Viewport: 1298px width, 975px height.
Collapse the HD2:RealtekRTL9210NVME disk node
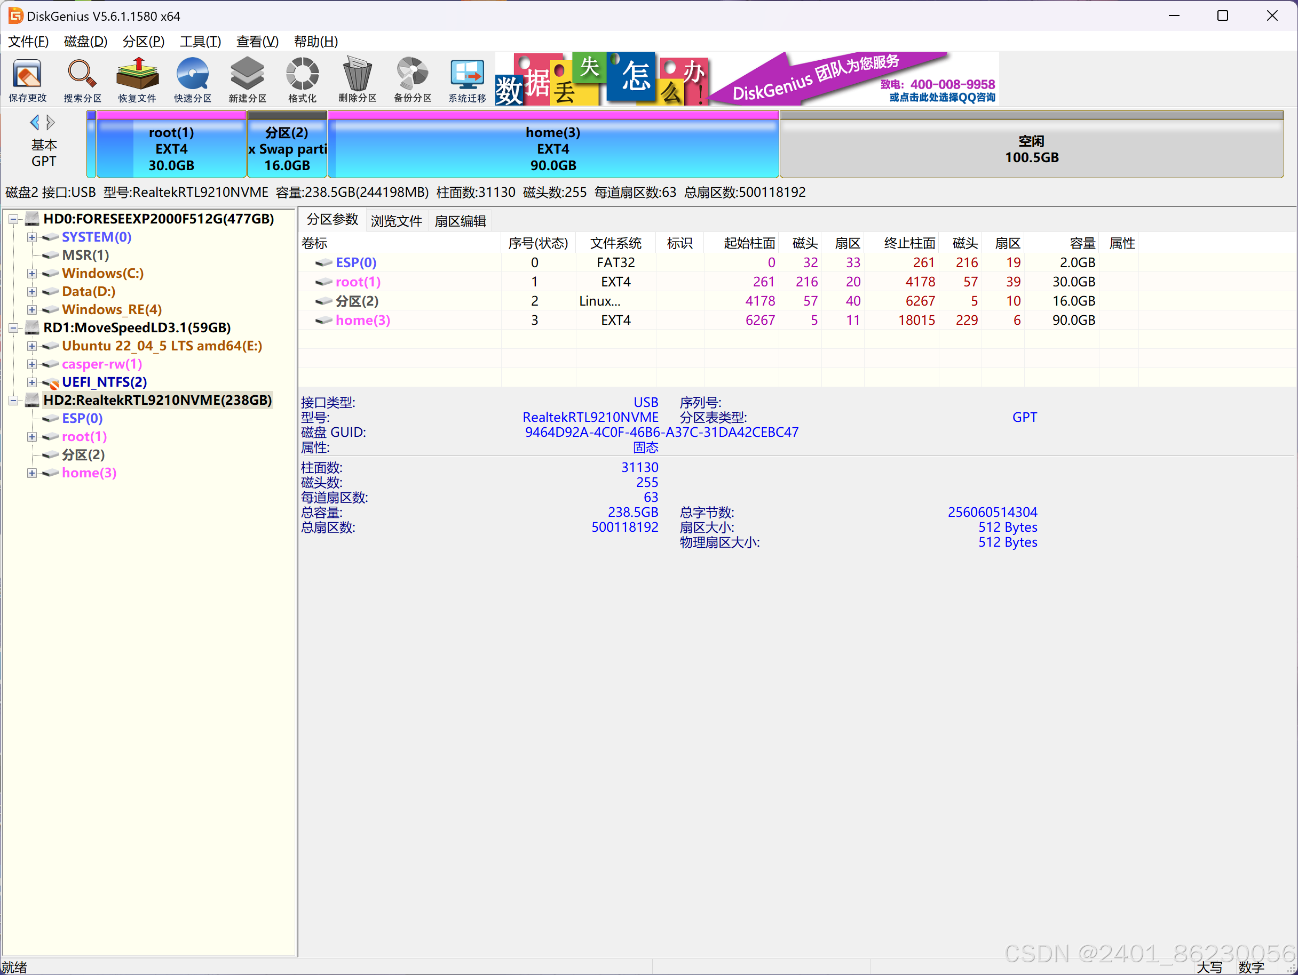[13, 401]
